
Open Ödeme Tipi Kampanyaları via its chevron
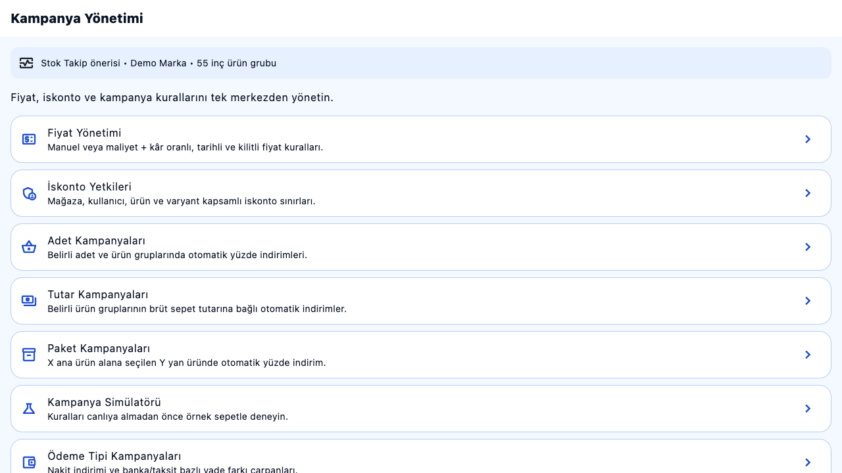pyautogui.click(x=808, y=462)
